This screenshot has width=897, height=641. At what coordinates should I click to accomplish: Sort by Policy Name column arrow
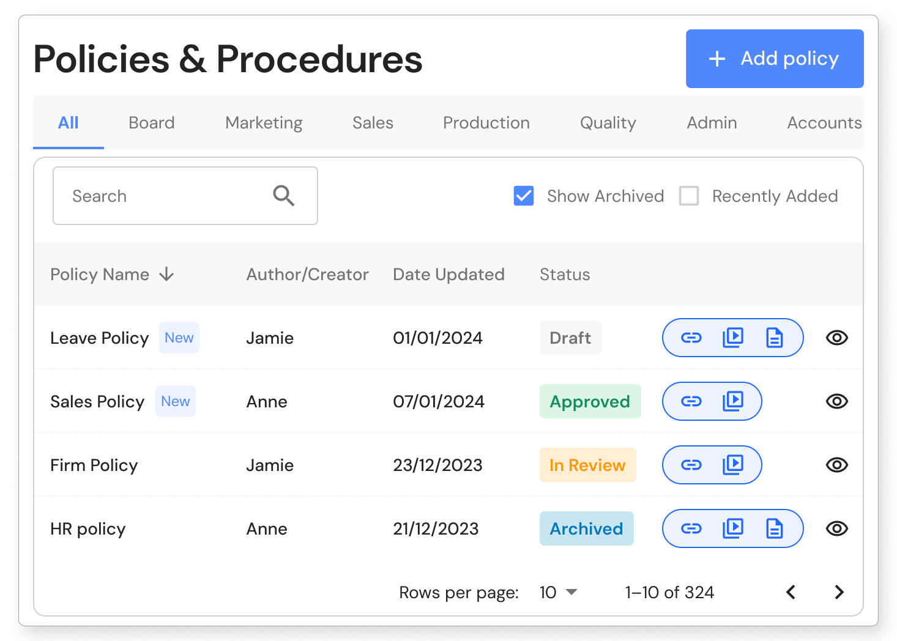click(166, 275)
